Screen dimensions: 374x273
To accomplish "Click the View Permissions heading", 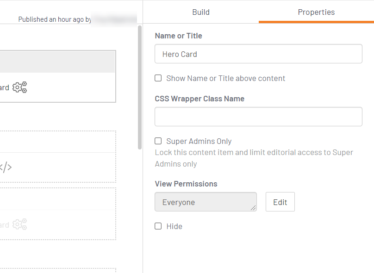I will [x=186, y=184].
